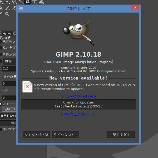Click the クレジット(R) button
This screenshot has height=158, width=158.
36,135
